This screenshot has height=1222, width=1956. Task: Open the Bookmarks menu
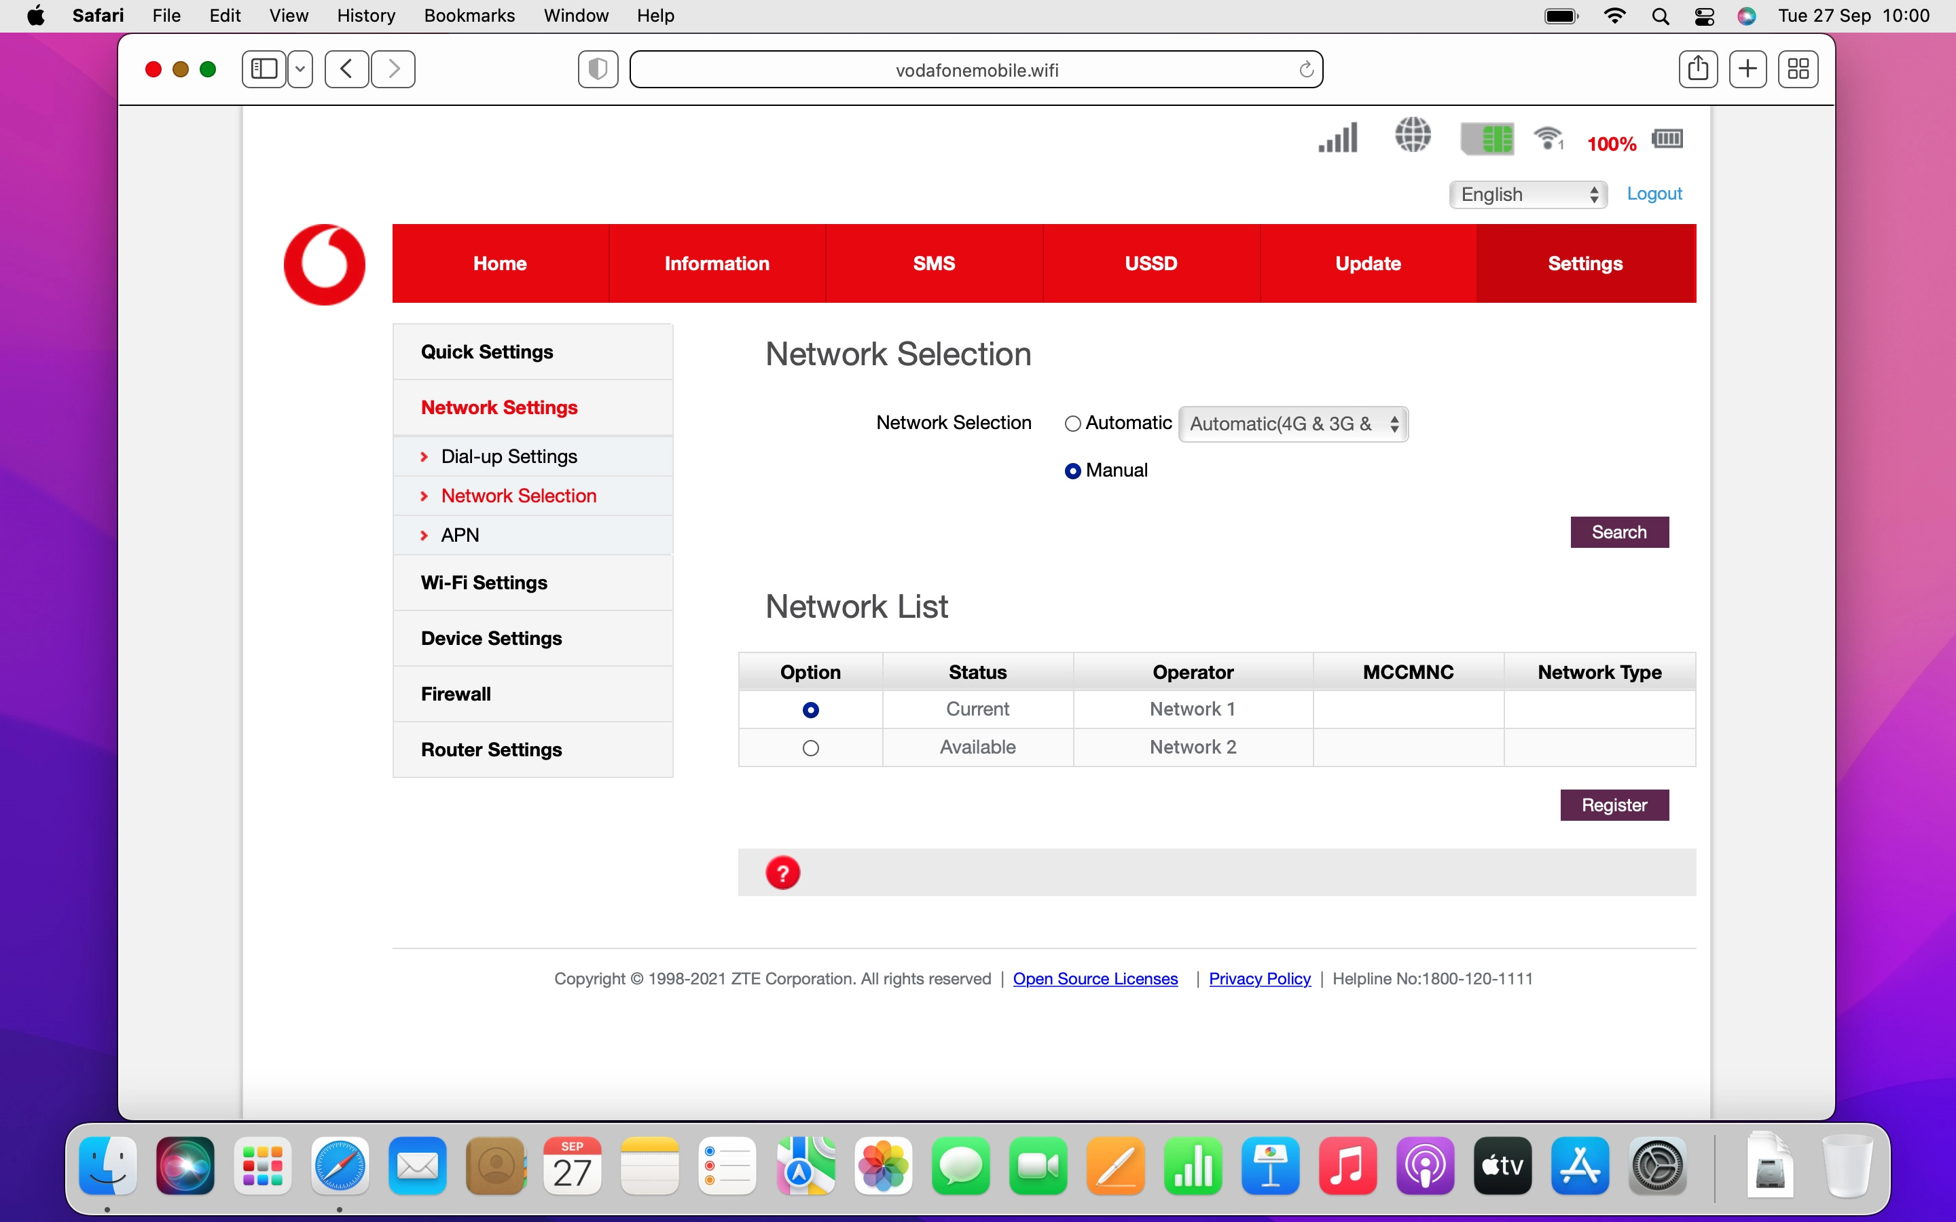pyautogui.click(x=469, y=16)
